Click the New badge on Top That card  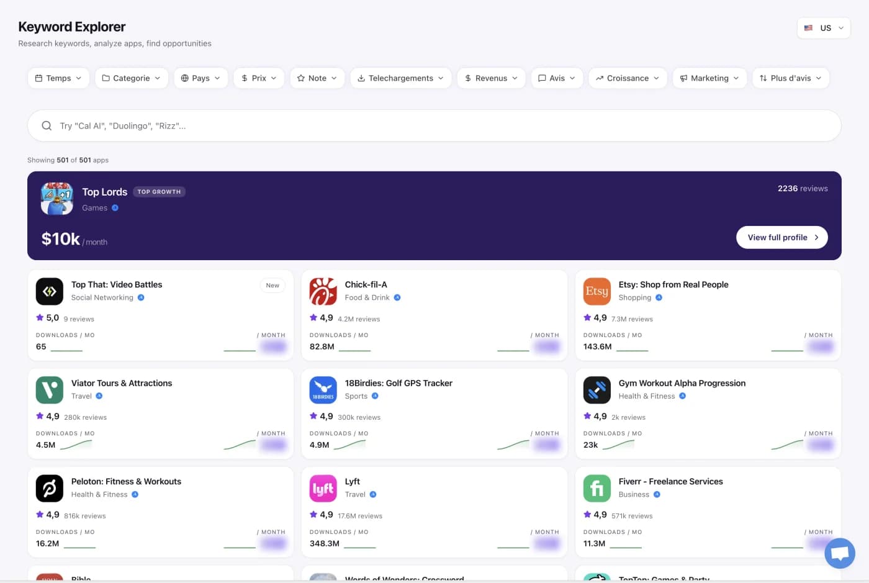tap(272, 286)
